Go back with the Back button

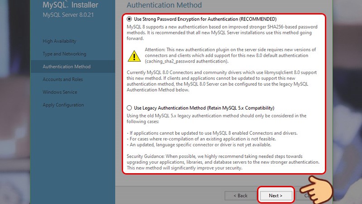[x=240, y=195]
